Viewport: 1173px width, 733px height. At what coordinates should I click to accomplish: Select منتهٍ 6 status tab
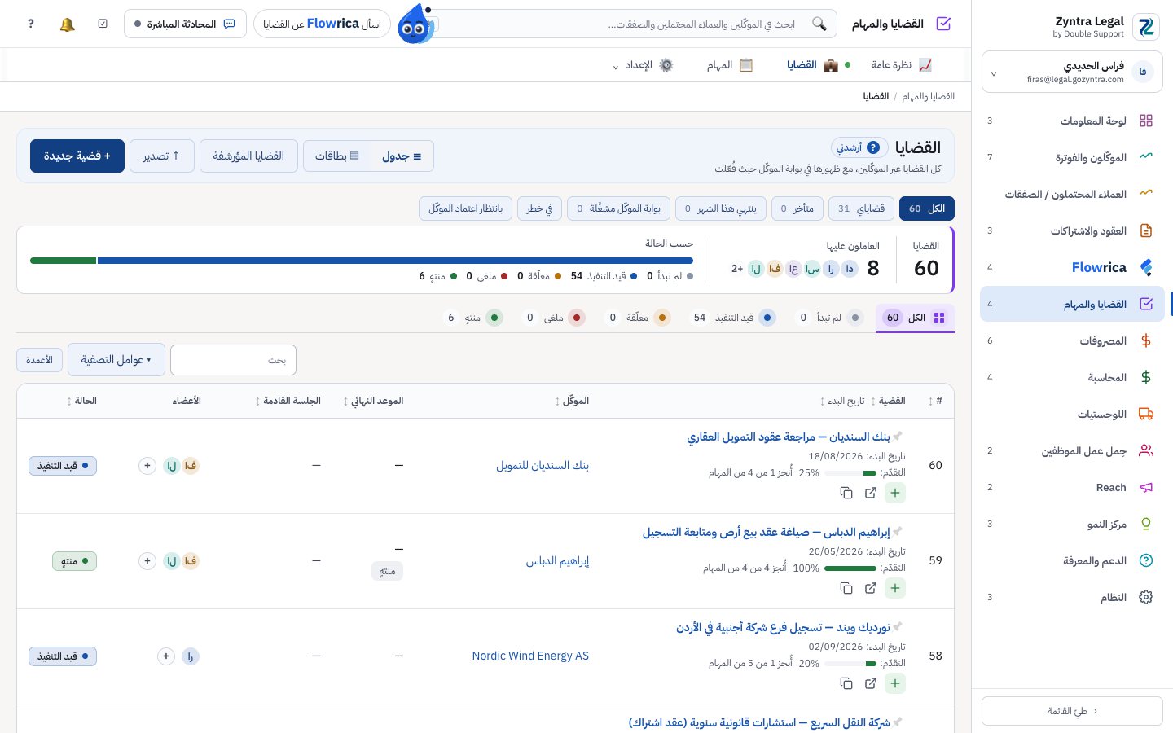pyautogui.click(x=474, y=318)
